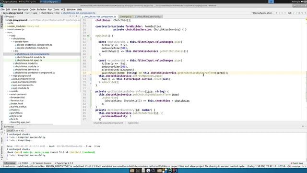Click the chotchkies breadcrumb in navigation bar
This screenshot has height=173, width=307.
[x=47, y=13]
